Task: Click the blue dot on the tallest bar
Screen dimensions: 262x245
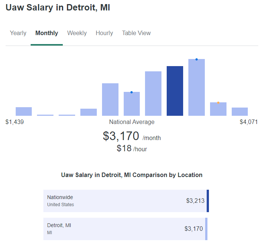Action: (197, 59)
